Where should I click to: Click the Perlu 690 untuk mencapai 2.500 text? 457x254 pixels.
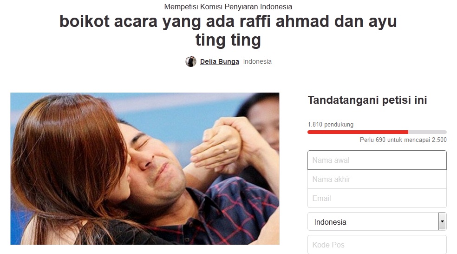coord(403,140)
